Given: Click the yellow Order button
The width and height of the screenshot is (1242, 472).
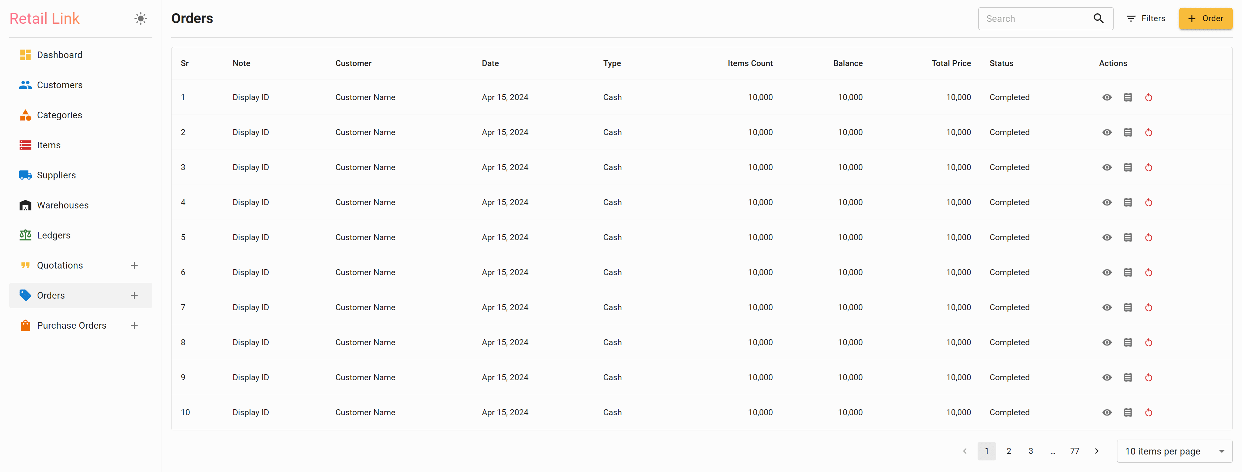Looking at the screenshot, I should tap(1205, 18).
